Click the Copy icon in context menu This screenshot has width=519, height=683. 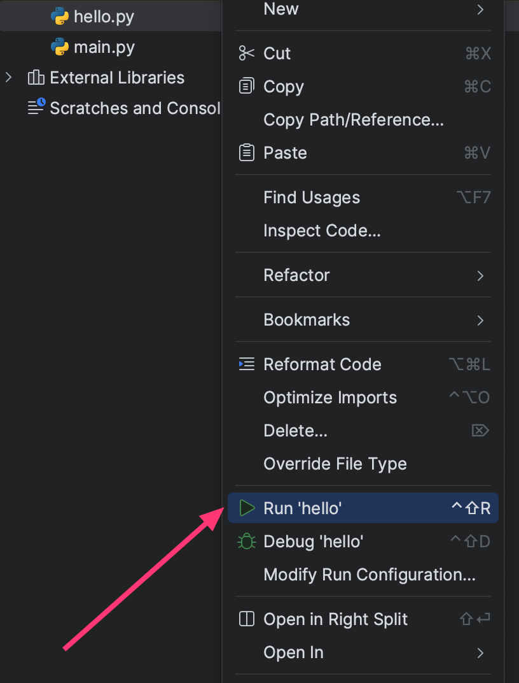[x=246, y=87]
